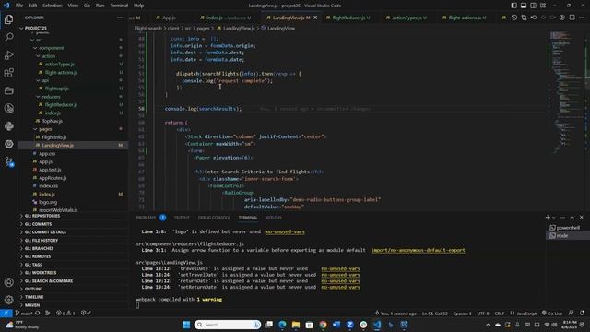This screenshot has height=332, width=590.
Task: Follow no-unused-vars link on Line 1:8
Action: point(285,231)
